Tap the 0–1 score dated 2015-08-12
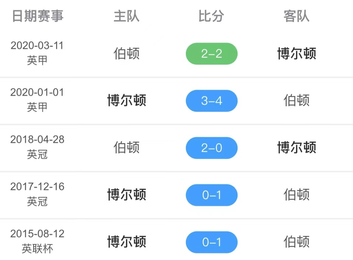Screen dimensions: 353x260 pyautogui.click(x=212, y=242)
